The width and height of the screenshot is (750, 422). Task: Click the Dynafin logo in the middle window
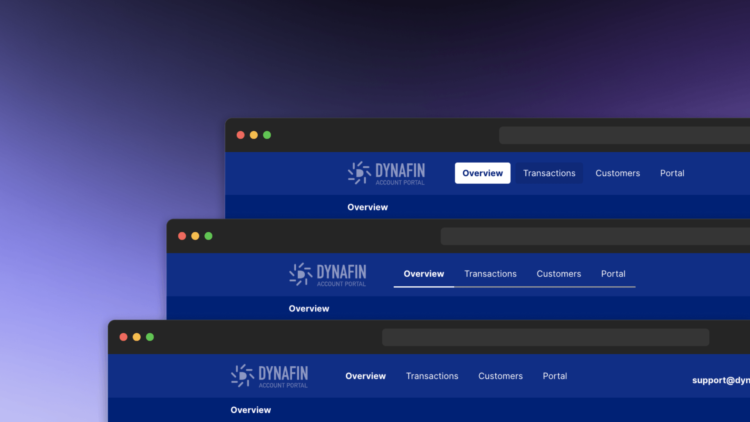coord(328,274)
